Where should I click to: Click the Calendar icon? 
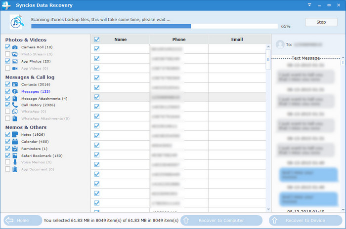[15, 142]
